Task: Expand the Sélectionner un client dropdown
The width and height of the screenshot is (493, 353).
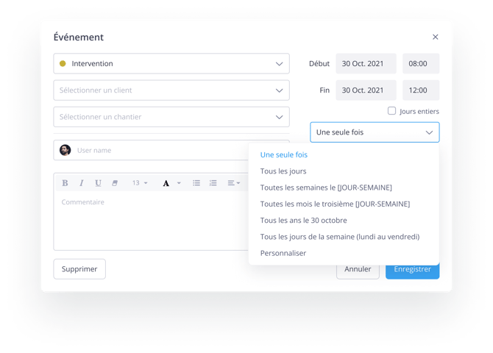Action: point(171,90)
